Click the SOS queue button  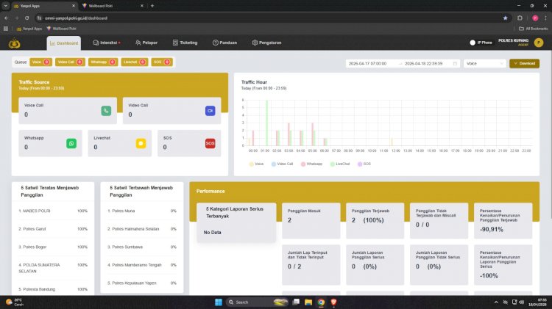[x=160, y=62]
